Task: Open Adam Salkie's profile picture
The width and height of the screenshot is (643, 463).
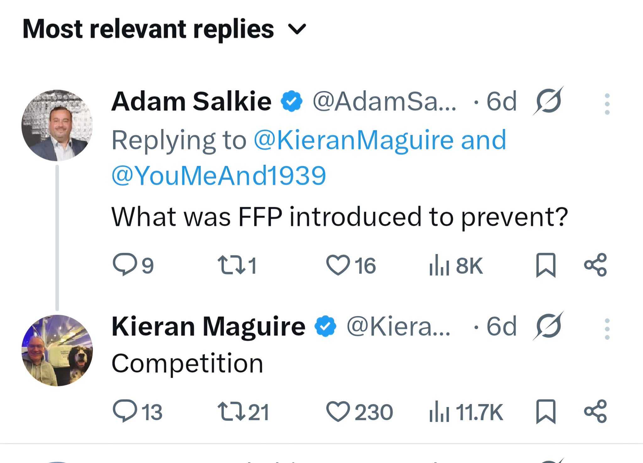Action: [57, 125]
